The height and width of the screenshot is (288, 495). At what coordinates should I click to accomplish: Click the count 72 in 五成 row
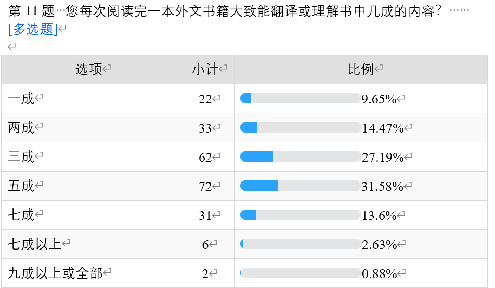click(205, 186)
